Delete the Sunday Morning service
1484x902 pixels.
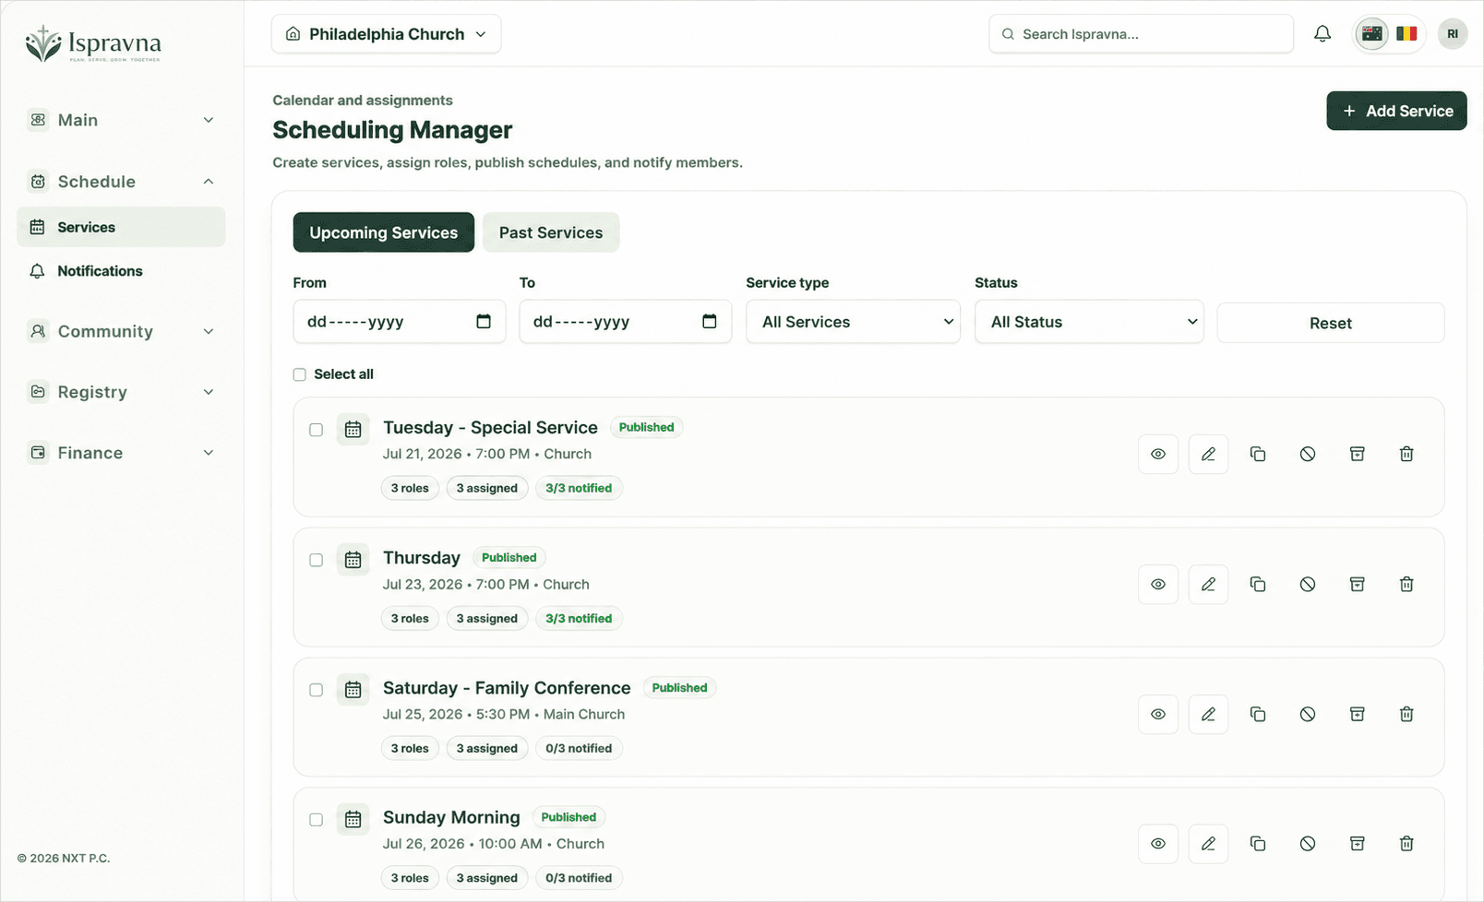pyautogui.click(x=1406, y=844)
